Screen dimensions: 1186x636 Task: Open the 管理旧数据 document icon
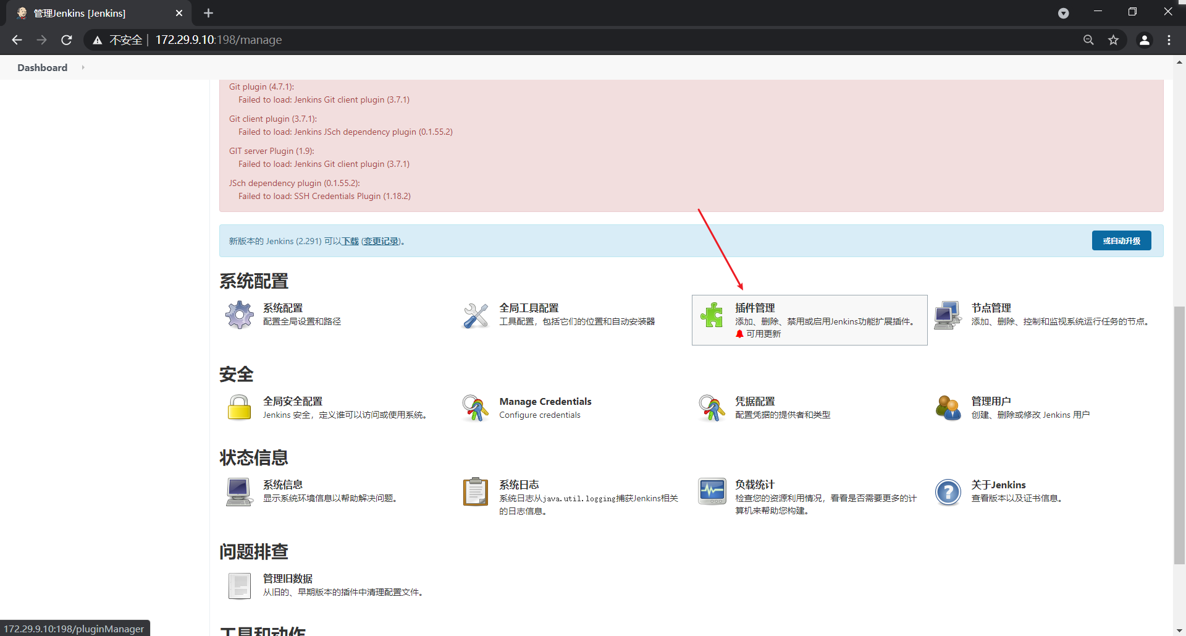tap(239, 585)
